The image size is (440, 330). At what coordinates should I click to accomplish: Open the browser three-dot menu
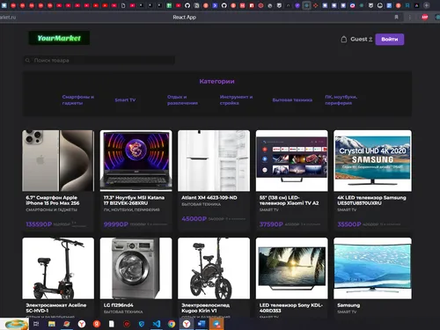[410, 18]
